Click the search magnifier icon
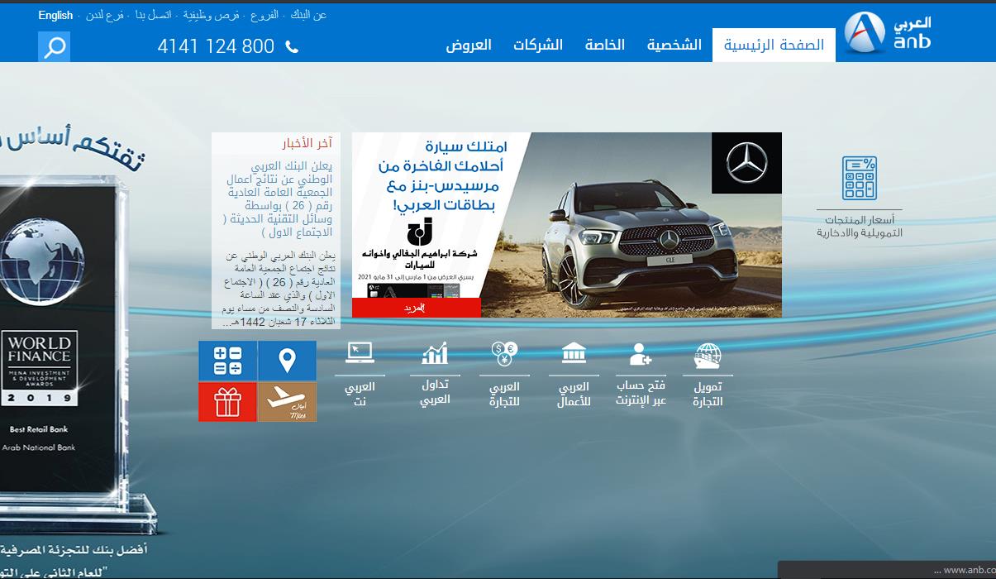Image resolution: width=996 pixels, height=579 pixels. pos(55,46)
